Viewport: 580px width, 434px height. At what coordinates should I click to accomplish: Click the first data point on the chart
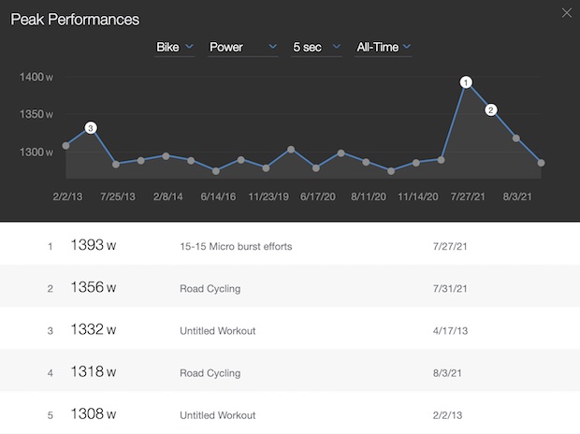65,146
